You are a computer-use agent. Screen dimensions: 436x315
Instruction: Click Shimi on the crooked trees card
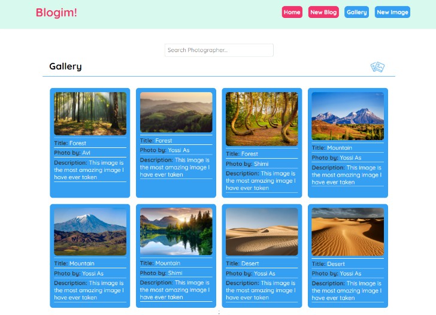pyautogui.click(x=261, y=163)
